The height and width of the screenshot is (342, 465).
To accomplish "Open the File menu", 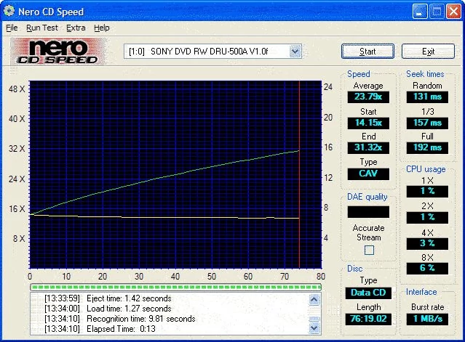I will [12, 28].
